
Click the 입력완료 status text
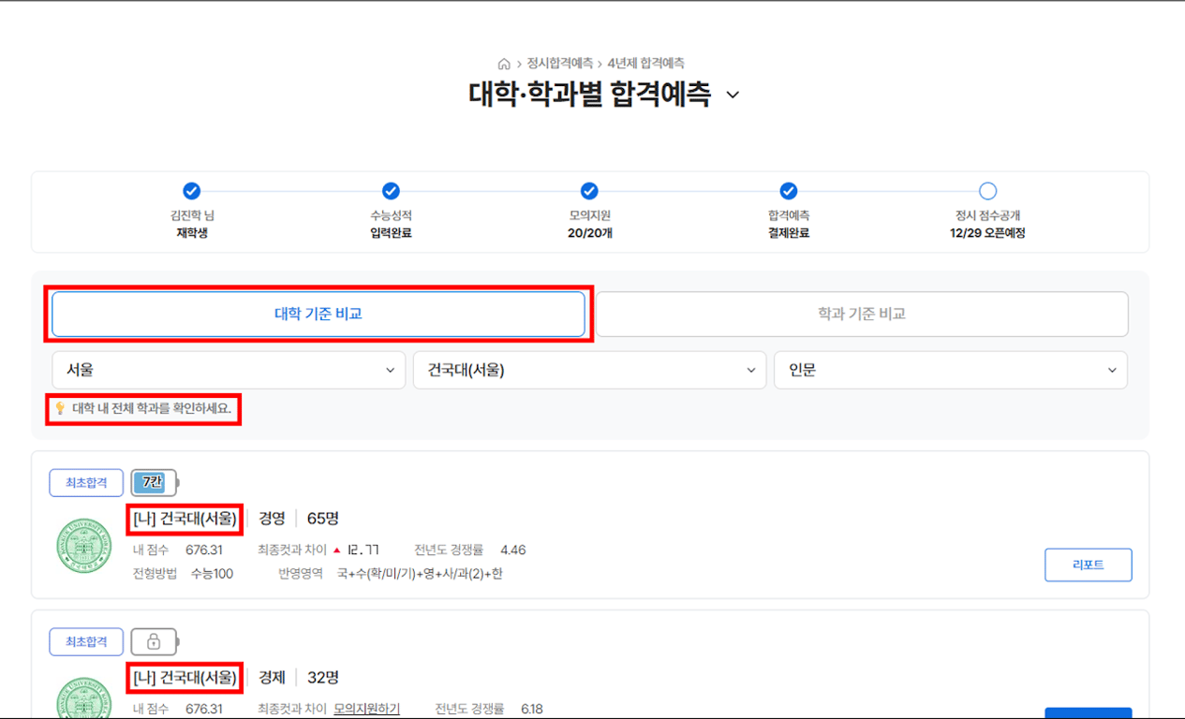[391, 233]
